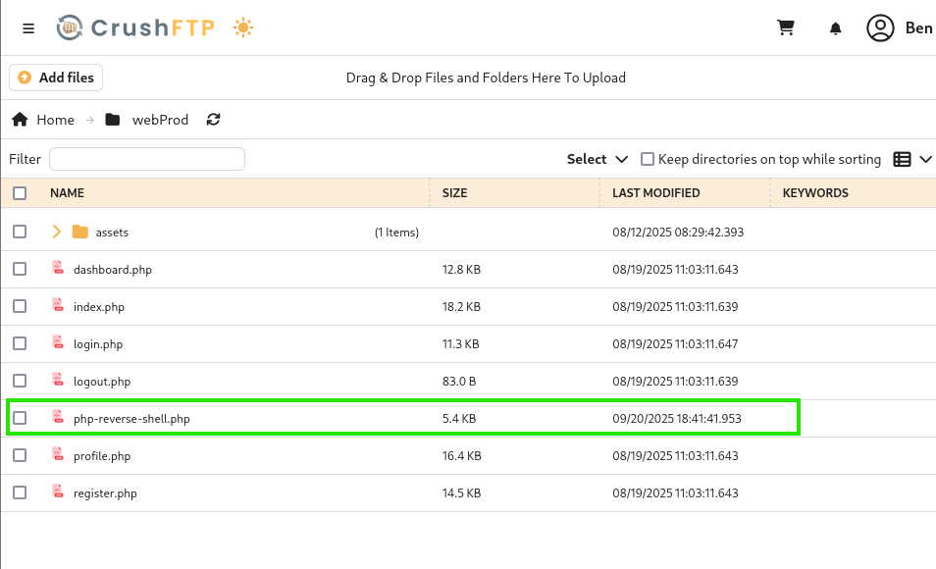The height and width of the screenshot is (569, 936).
Task: Open the view options dropdown arrow
Action: [925, 159]
